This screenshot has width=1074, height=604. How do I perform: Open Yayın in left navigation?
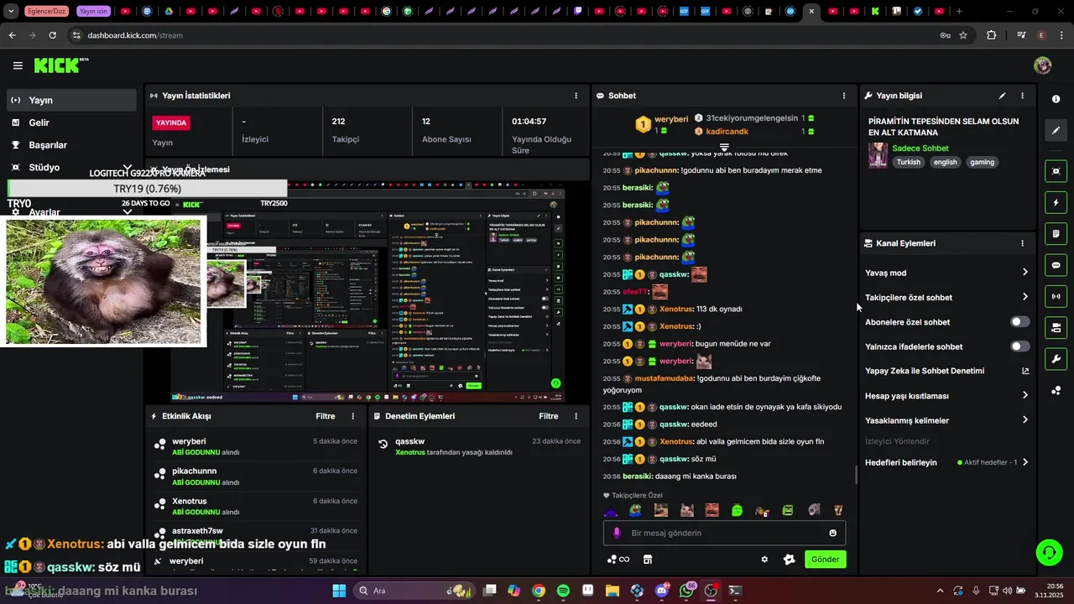click(71, 100)
